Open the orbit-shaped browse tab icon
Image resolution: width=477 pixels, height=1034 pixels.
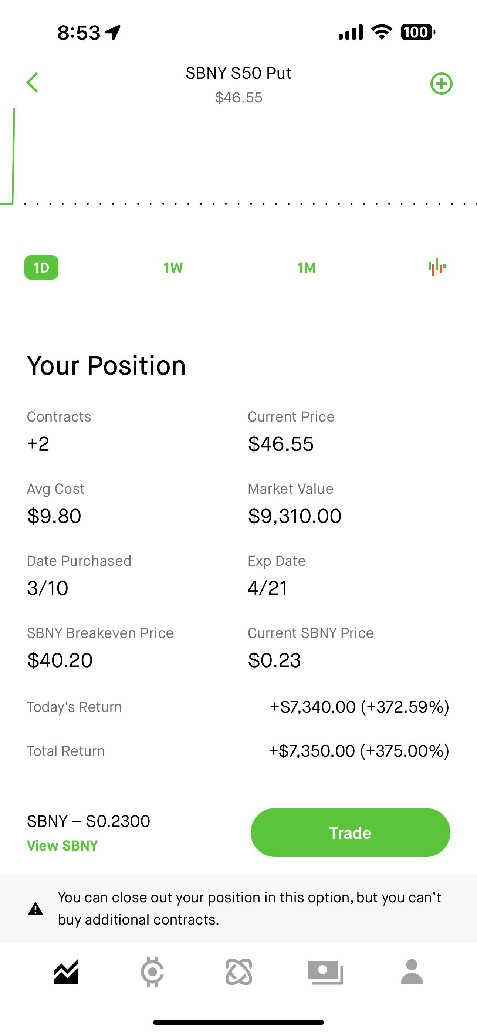click(x=239, y=972)
